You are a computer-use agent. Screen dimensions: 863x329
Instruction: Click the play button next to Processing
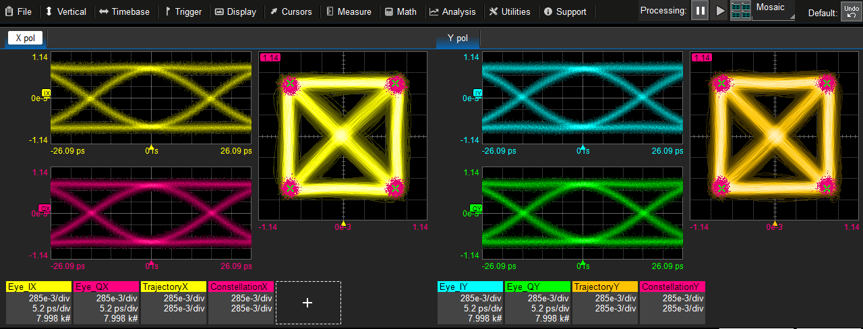(x=720, y=11)
